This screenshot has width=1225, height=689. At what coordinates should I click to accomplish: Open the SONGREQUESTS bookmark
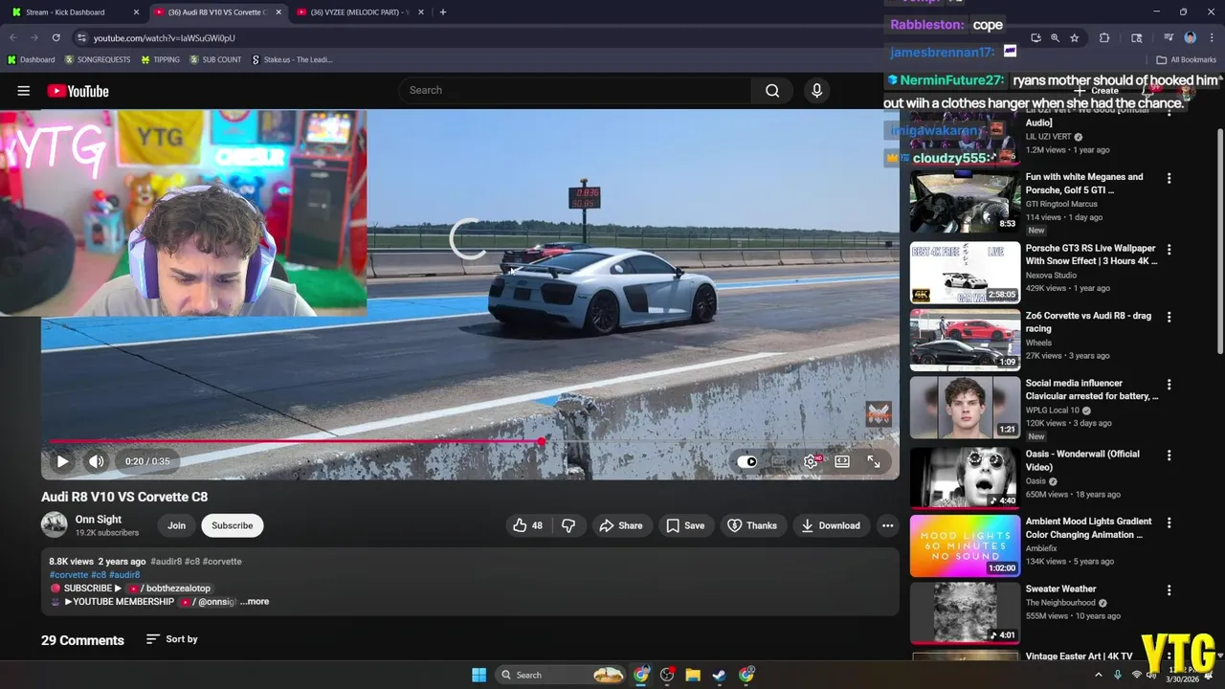tap(98, 59)
